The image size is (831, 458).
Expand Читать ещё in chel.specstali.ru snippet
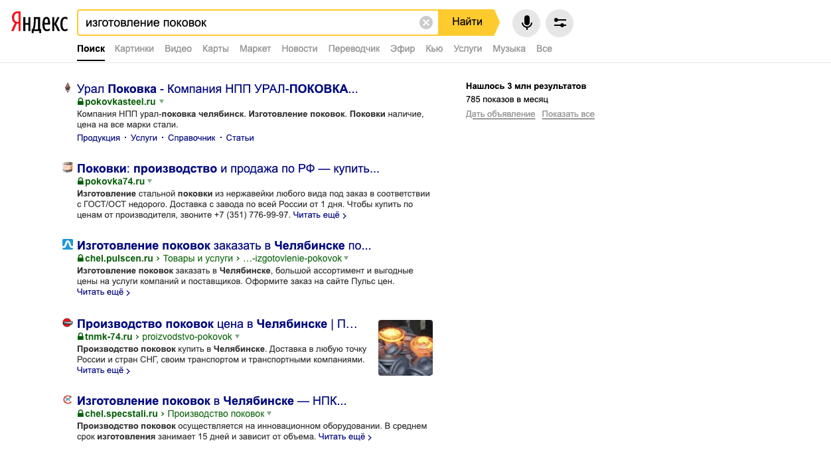click(345, 437)
